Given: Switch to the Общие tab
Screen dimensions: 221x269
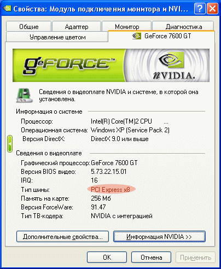Looking at the screenshot, I should (28, 26).
